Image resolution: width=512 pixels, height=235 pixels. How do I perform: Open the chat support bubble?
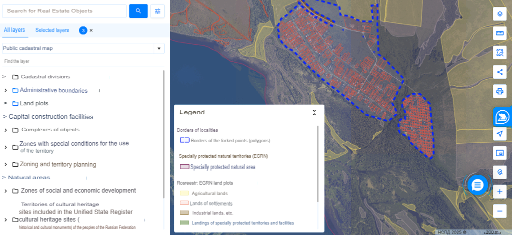pyautogui.click(x=477, y=185)
